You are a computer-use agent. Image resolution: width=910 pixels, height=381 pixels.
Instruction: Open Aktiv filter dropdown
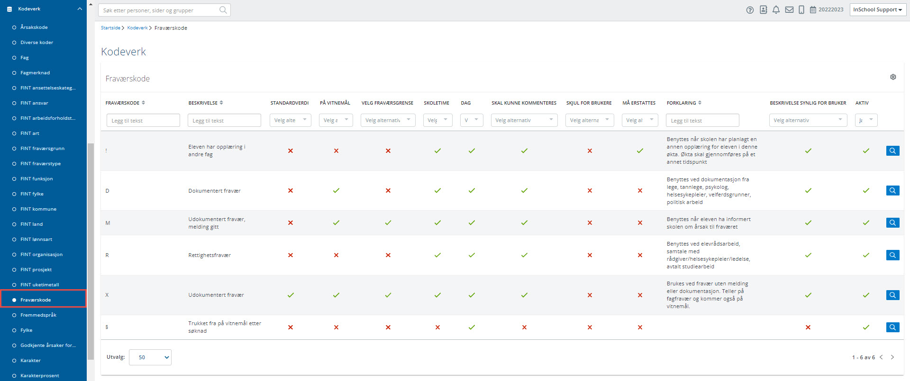(866, 120)
